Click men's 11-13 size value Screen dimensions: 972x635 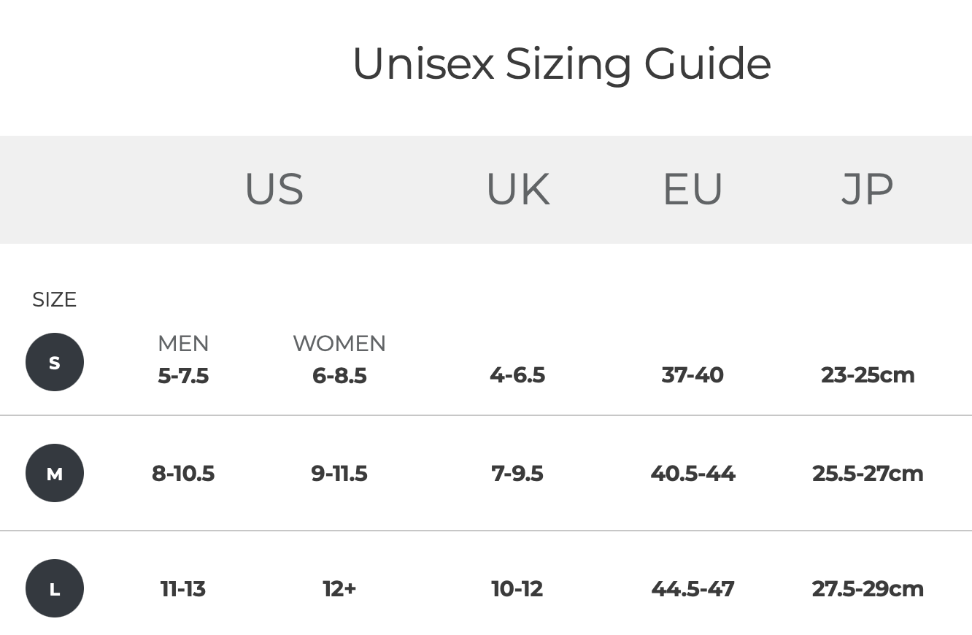183,588
